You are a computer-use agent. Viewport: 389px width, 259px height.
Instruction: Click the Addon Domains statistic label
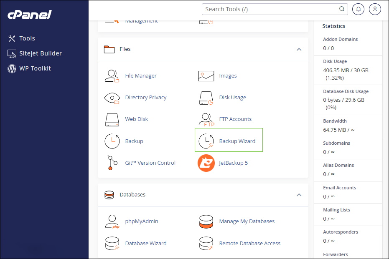(341, 39)
